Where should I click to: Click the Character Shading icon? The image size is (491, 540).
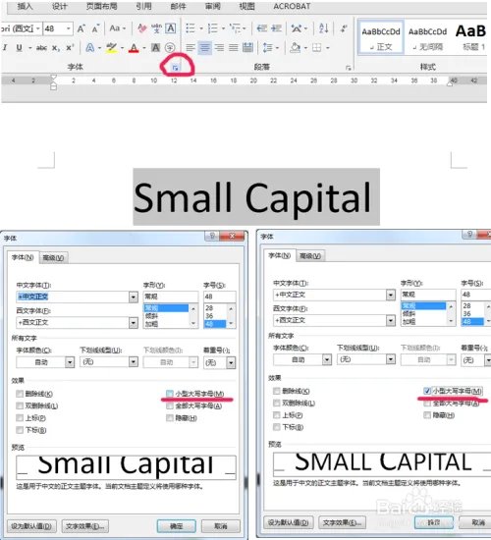[156, 47]
